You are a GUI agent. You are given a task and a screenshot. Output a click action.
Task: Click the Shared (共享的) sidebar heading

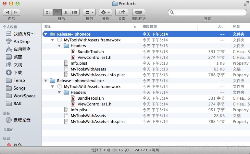click(8, 130)
